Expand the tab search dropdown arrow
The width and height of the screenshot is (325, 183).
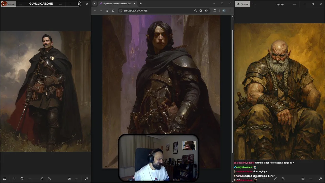(94, 4)
